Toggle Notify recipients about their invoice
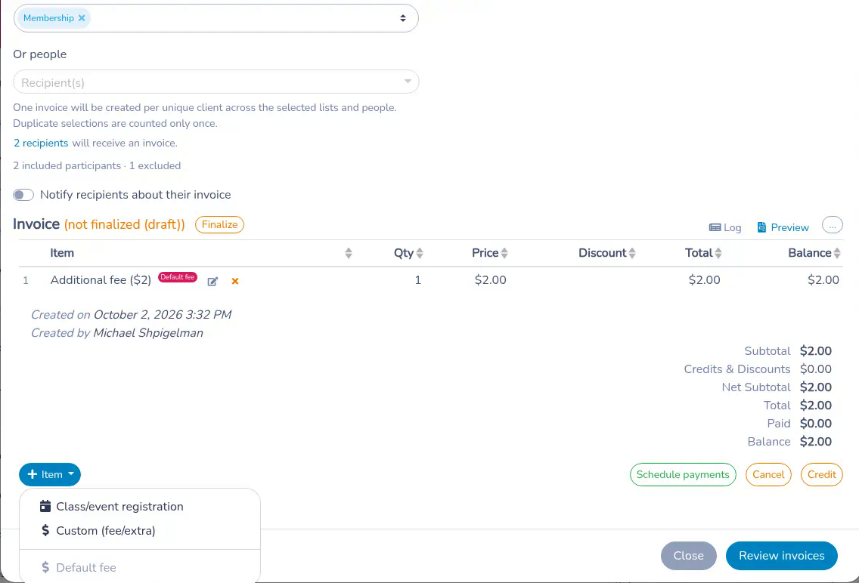Viewport: 859px width, 583px height. pos(23,195)
